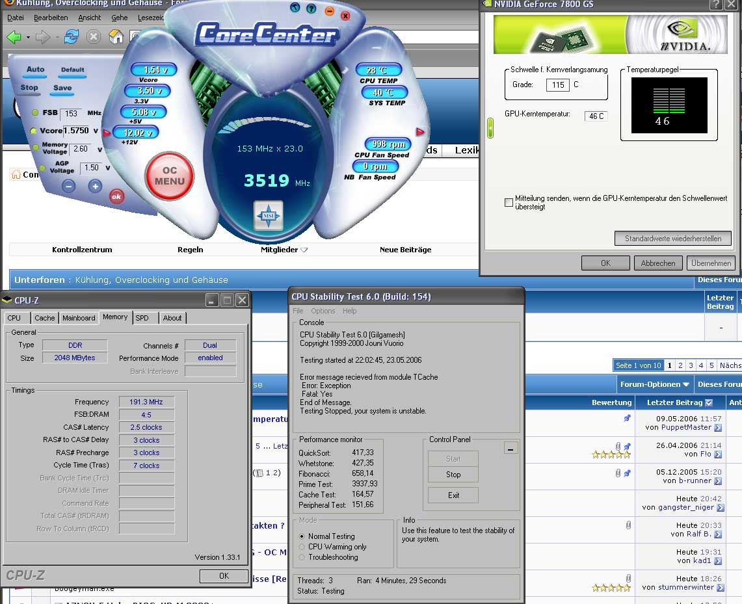Switch to Mainboard tab in CPU-Z
Image resolution: width=742 pixels, height=604 pixels.
(x=79, y=318)
